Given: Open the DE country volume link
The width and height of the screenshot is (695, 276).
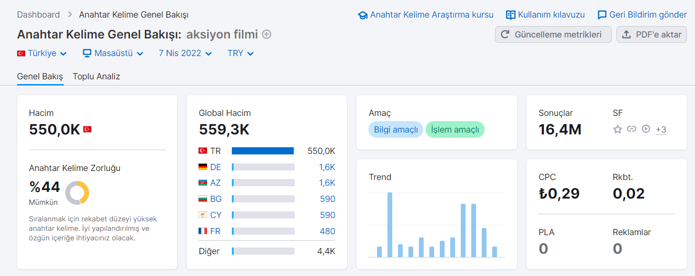Looking at the screenshot, I should point(327,167).
